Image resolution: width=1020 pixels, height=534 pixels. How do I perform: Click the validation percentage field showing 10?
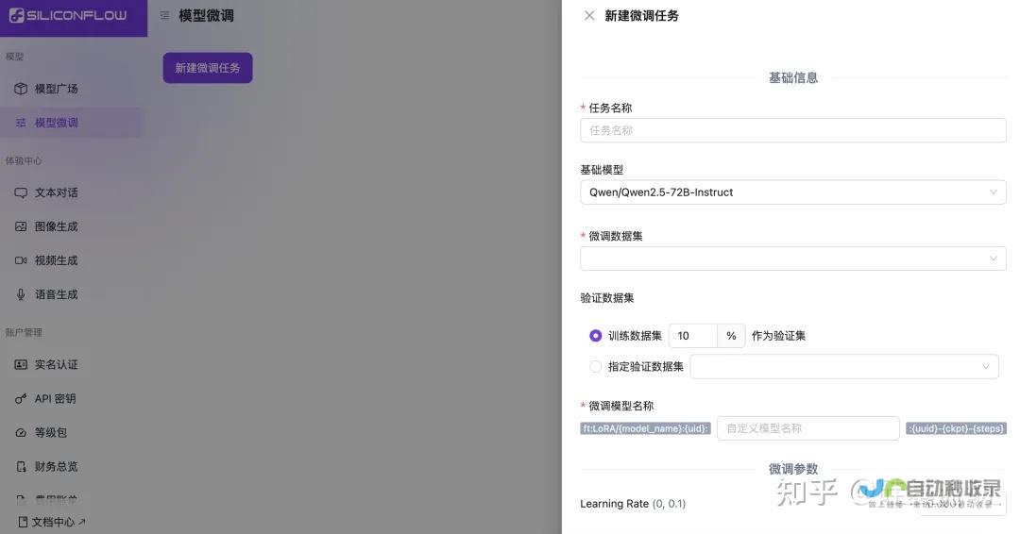coord(693,336)
